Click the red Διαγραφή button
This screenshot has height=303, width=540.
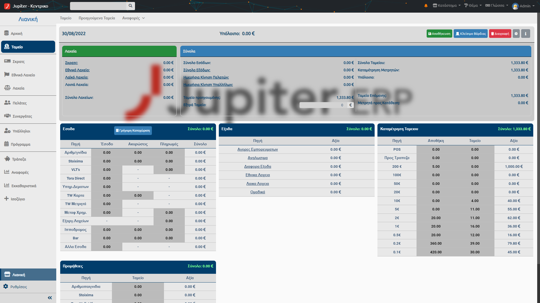point(500,34)
